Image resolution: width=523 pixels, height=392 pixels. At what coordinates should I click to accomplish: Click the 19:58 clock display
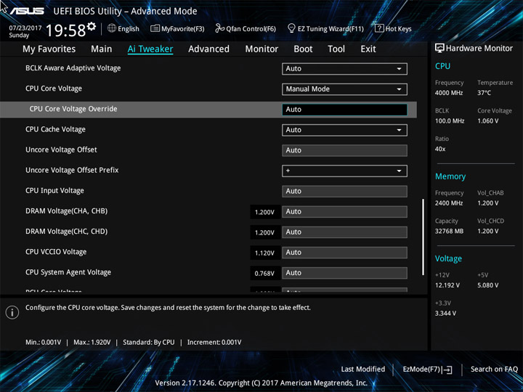point(65,30)
